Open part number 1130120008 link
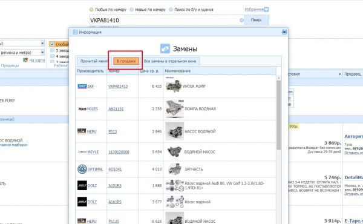 coord(119,152)
